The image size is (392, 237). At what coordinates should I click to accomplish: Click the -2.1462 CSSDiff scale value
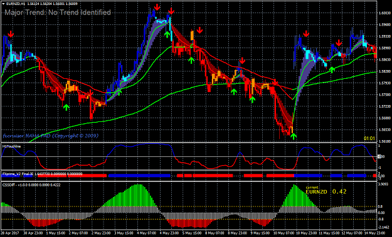click(384, 227)
